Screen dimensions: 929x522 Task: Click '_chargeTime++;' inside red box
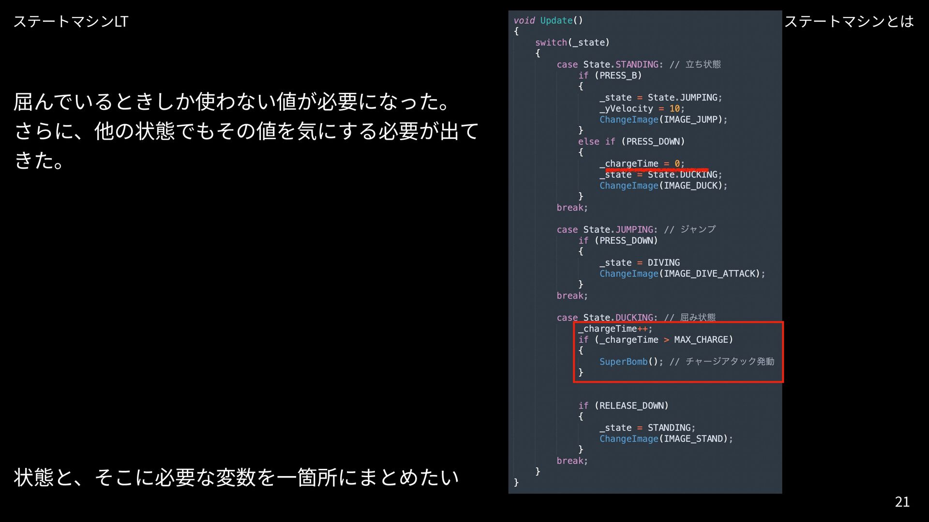615,329
